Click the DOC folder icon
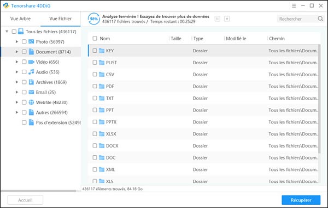Screen dimensions: 328x208 click(x=102, y=157)
